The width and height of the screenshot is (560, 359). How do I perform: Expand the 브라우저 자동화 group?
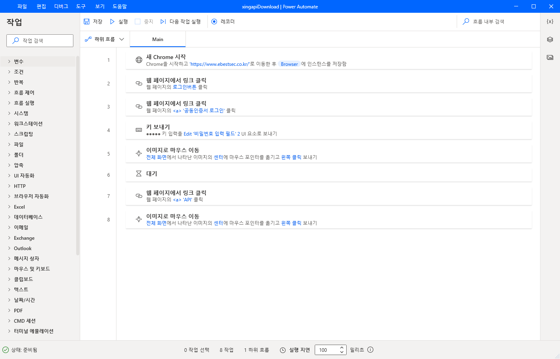[9, 196]
